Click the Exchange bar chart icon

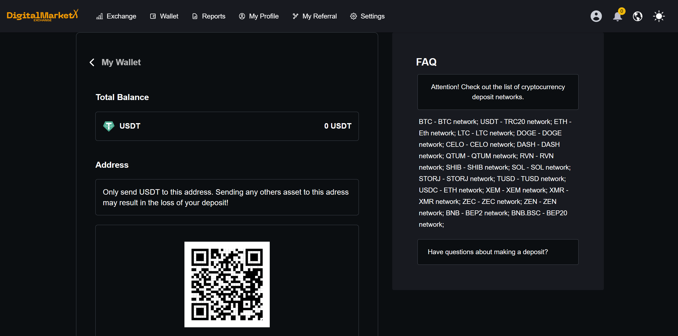(x=99, y=16)
